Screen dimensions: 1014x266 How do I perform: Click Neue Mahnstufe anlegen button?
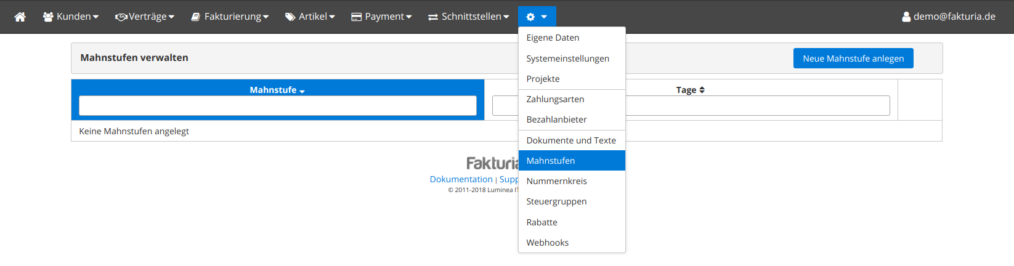pos(853,58)
